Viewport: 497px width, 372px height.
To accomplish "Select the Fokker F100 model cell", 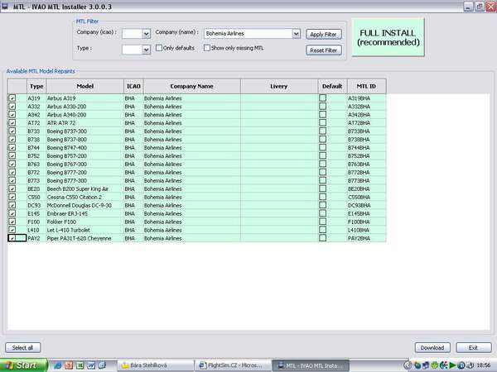I will [x=84, y=223].
